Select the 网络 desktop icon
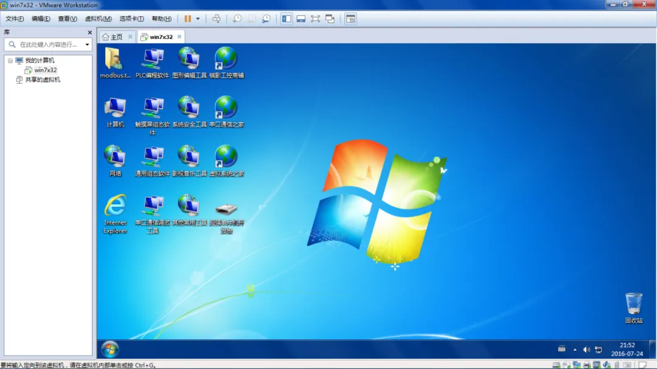This screenshot has height=369, width=657. (x=115, y=161)
